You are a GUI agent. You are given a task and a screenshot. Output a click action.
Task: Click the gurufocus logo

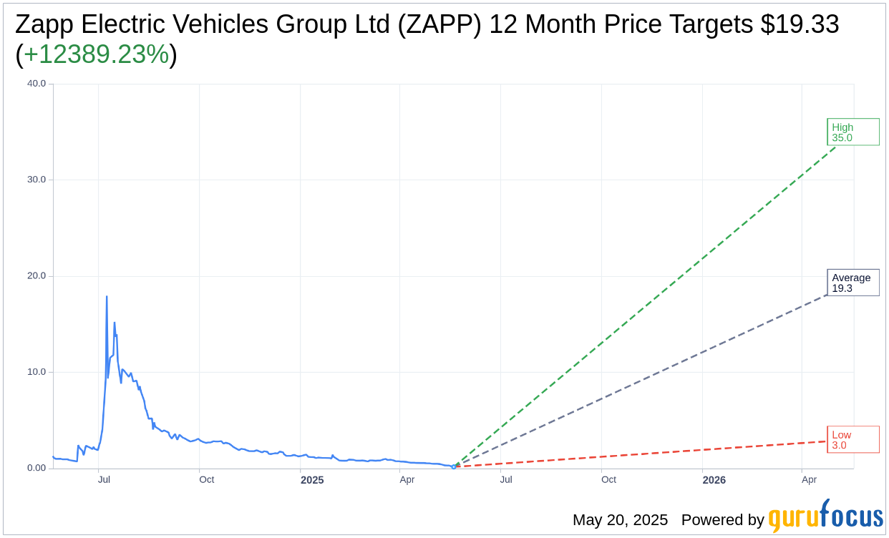tap(825, 515)
